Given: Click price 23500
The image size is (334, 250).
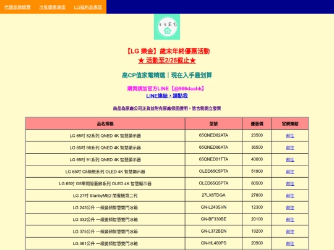Looking at the screenshot, I should (257, 135).
